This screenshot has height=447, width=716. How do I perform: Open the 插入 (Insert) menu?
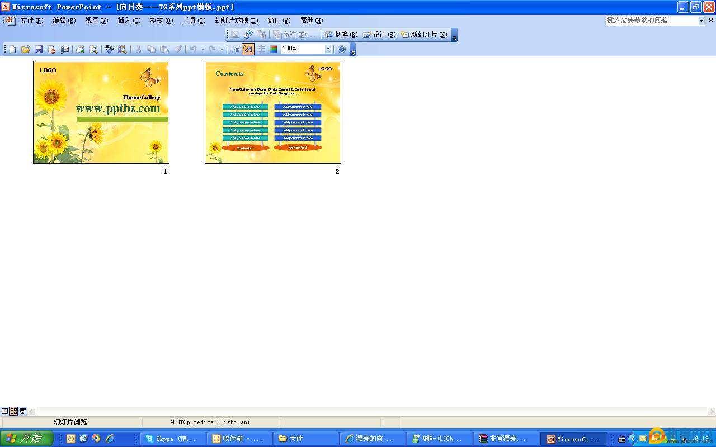tap(129, 21)
